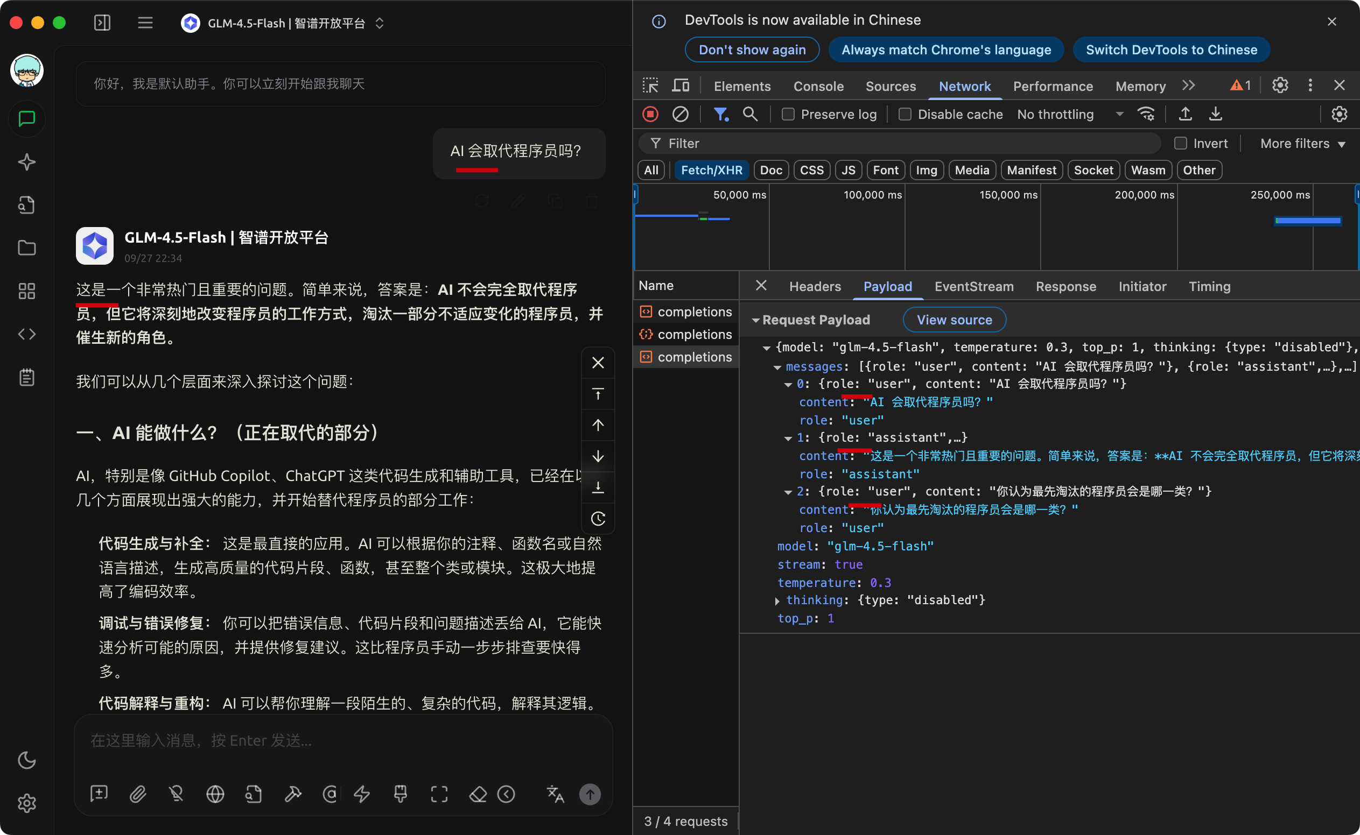The width and height of the screenshot is (1360, 835).
Task: Clear context with the eraser icon
Action: [478, 794]
